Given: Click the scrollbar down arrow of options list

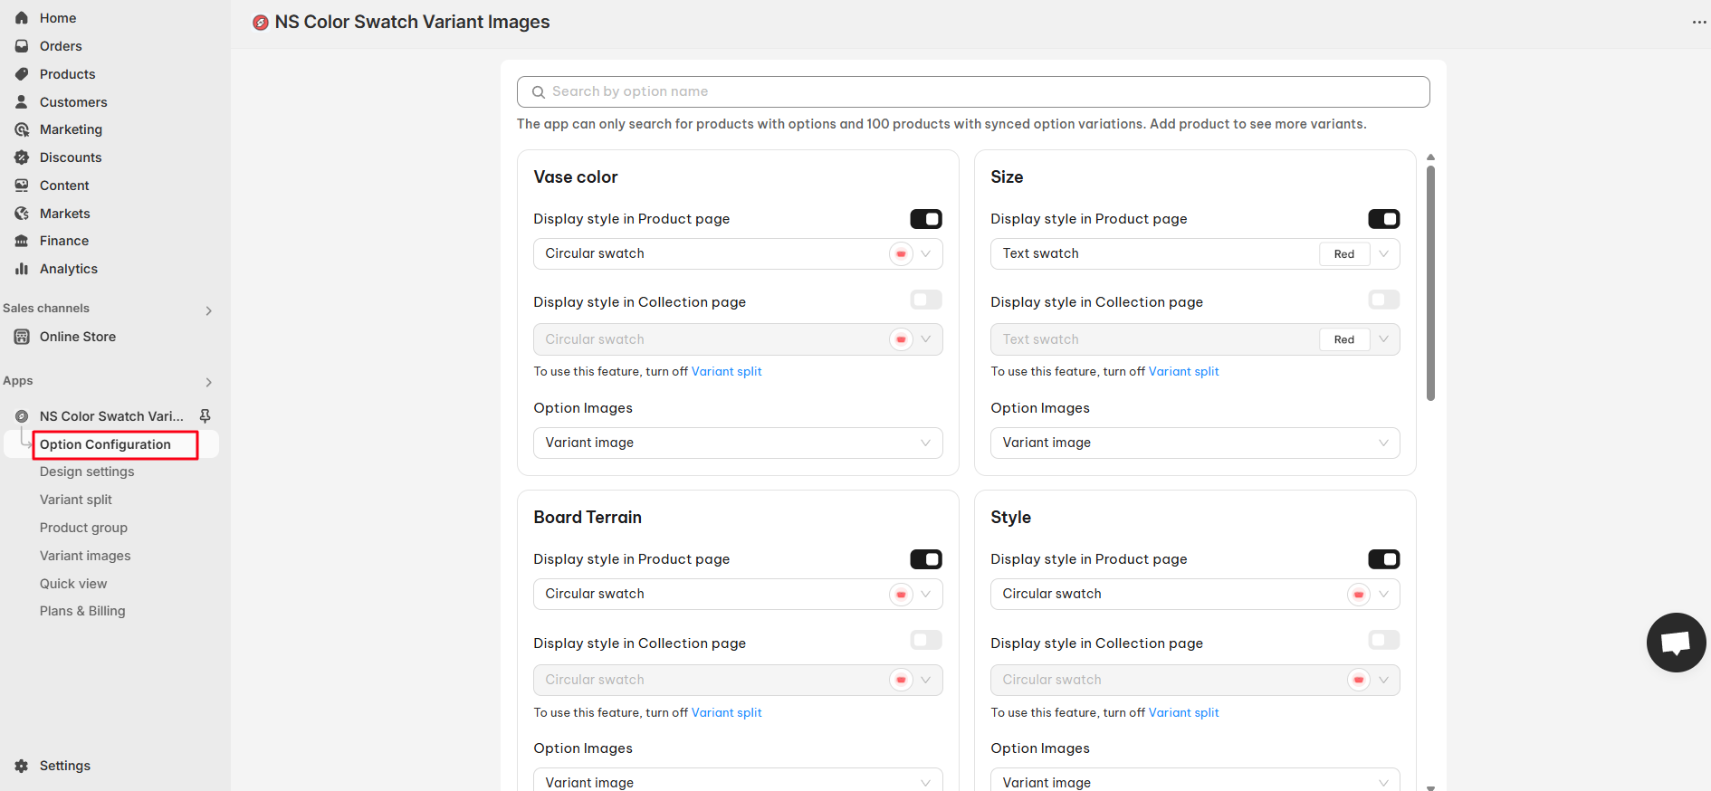Looking at the screenshot, I should coord(1430,787).
